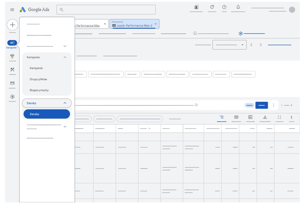Open the hamburger main menu
This screenshot has width=306, height=206.
pos(12,10)
